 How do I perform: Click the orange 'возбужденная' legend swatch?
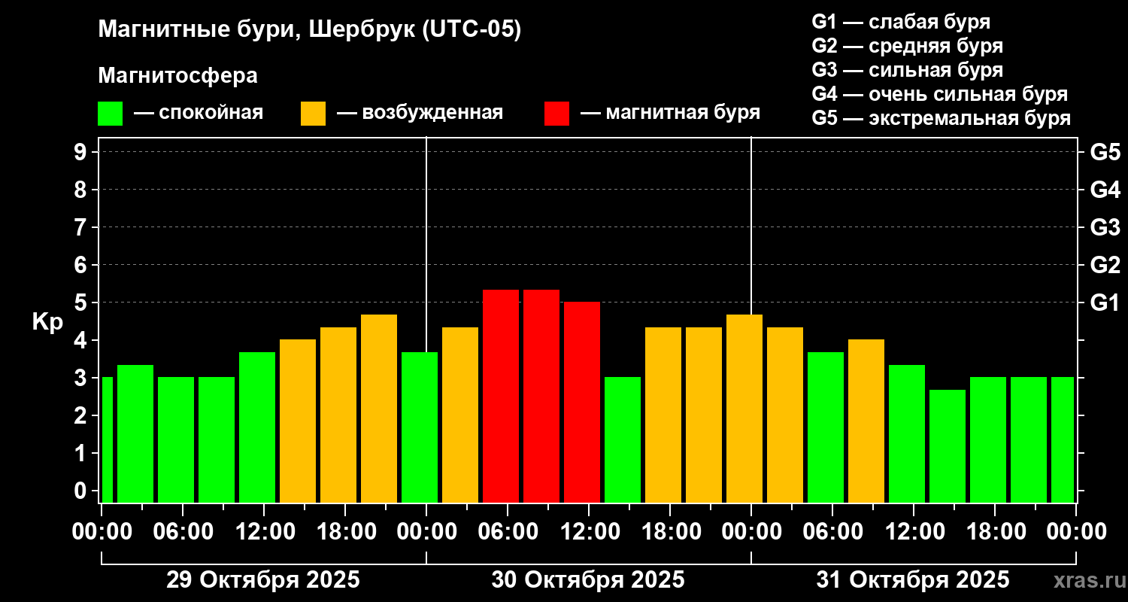(x=313, y=114)
